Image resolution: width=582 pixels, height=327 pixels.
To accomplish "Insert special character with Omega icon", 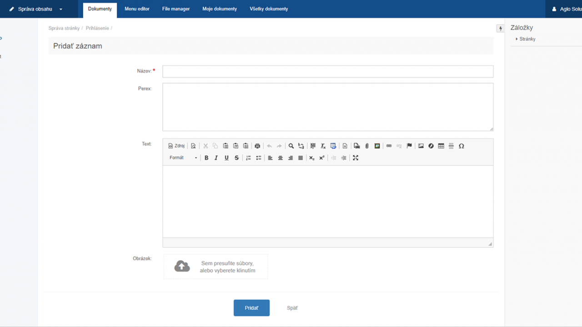I will [462, 146].
